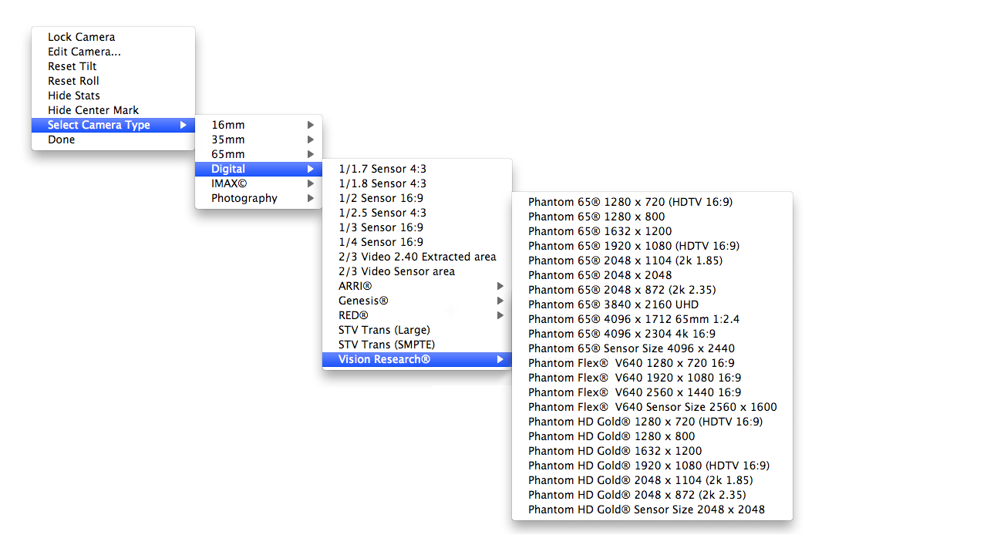Pick Phantom 65® 1280 x 720 (HDTV 16:9)
The height and width of the screenshot is (555, 987).
click(652, 202)
